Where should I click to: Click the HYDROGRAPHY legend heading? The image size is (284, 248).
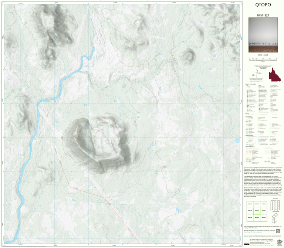point(249,135)
